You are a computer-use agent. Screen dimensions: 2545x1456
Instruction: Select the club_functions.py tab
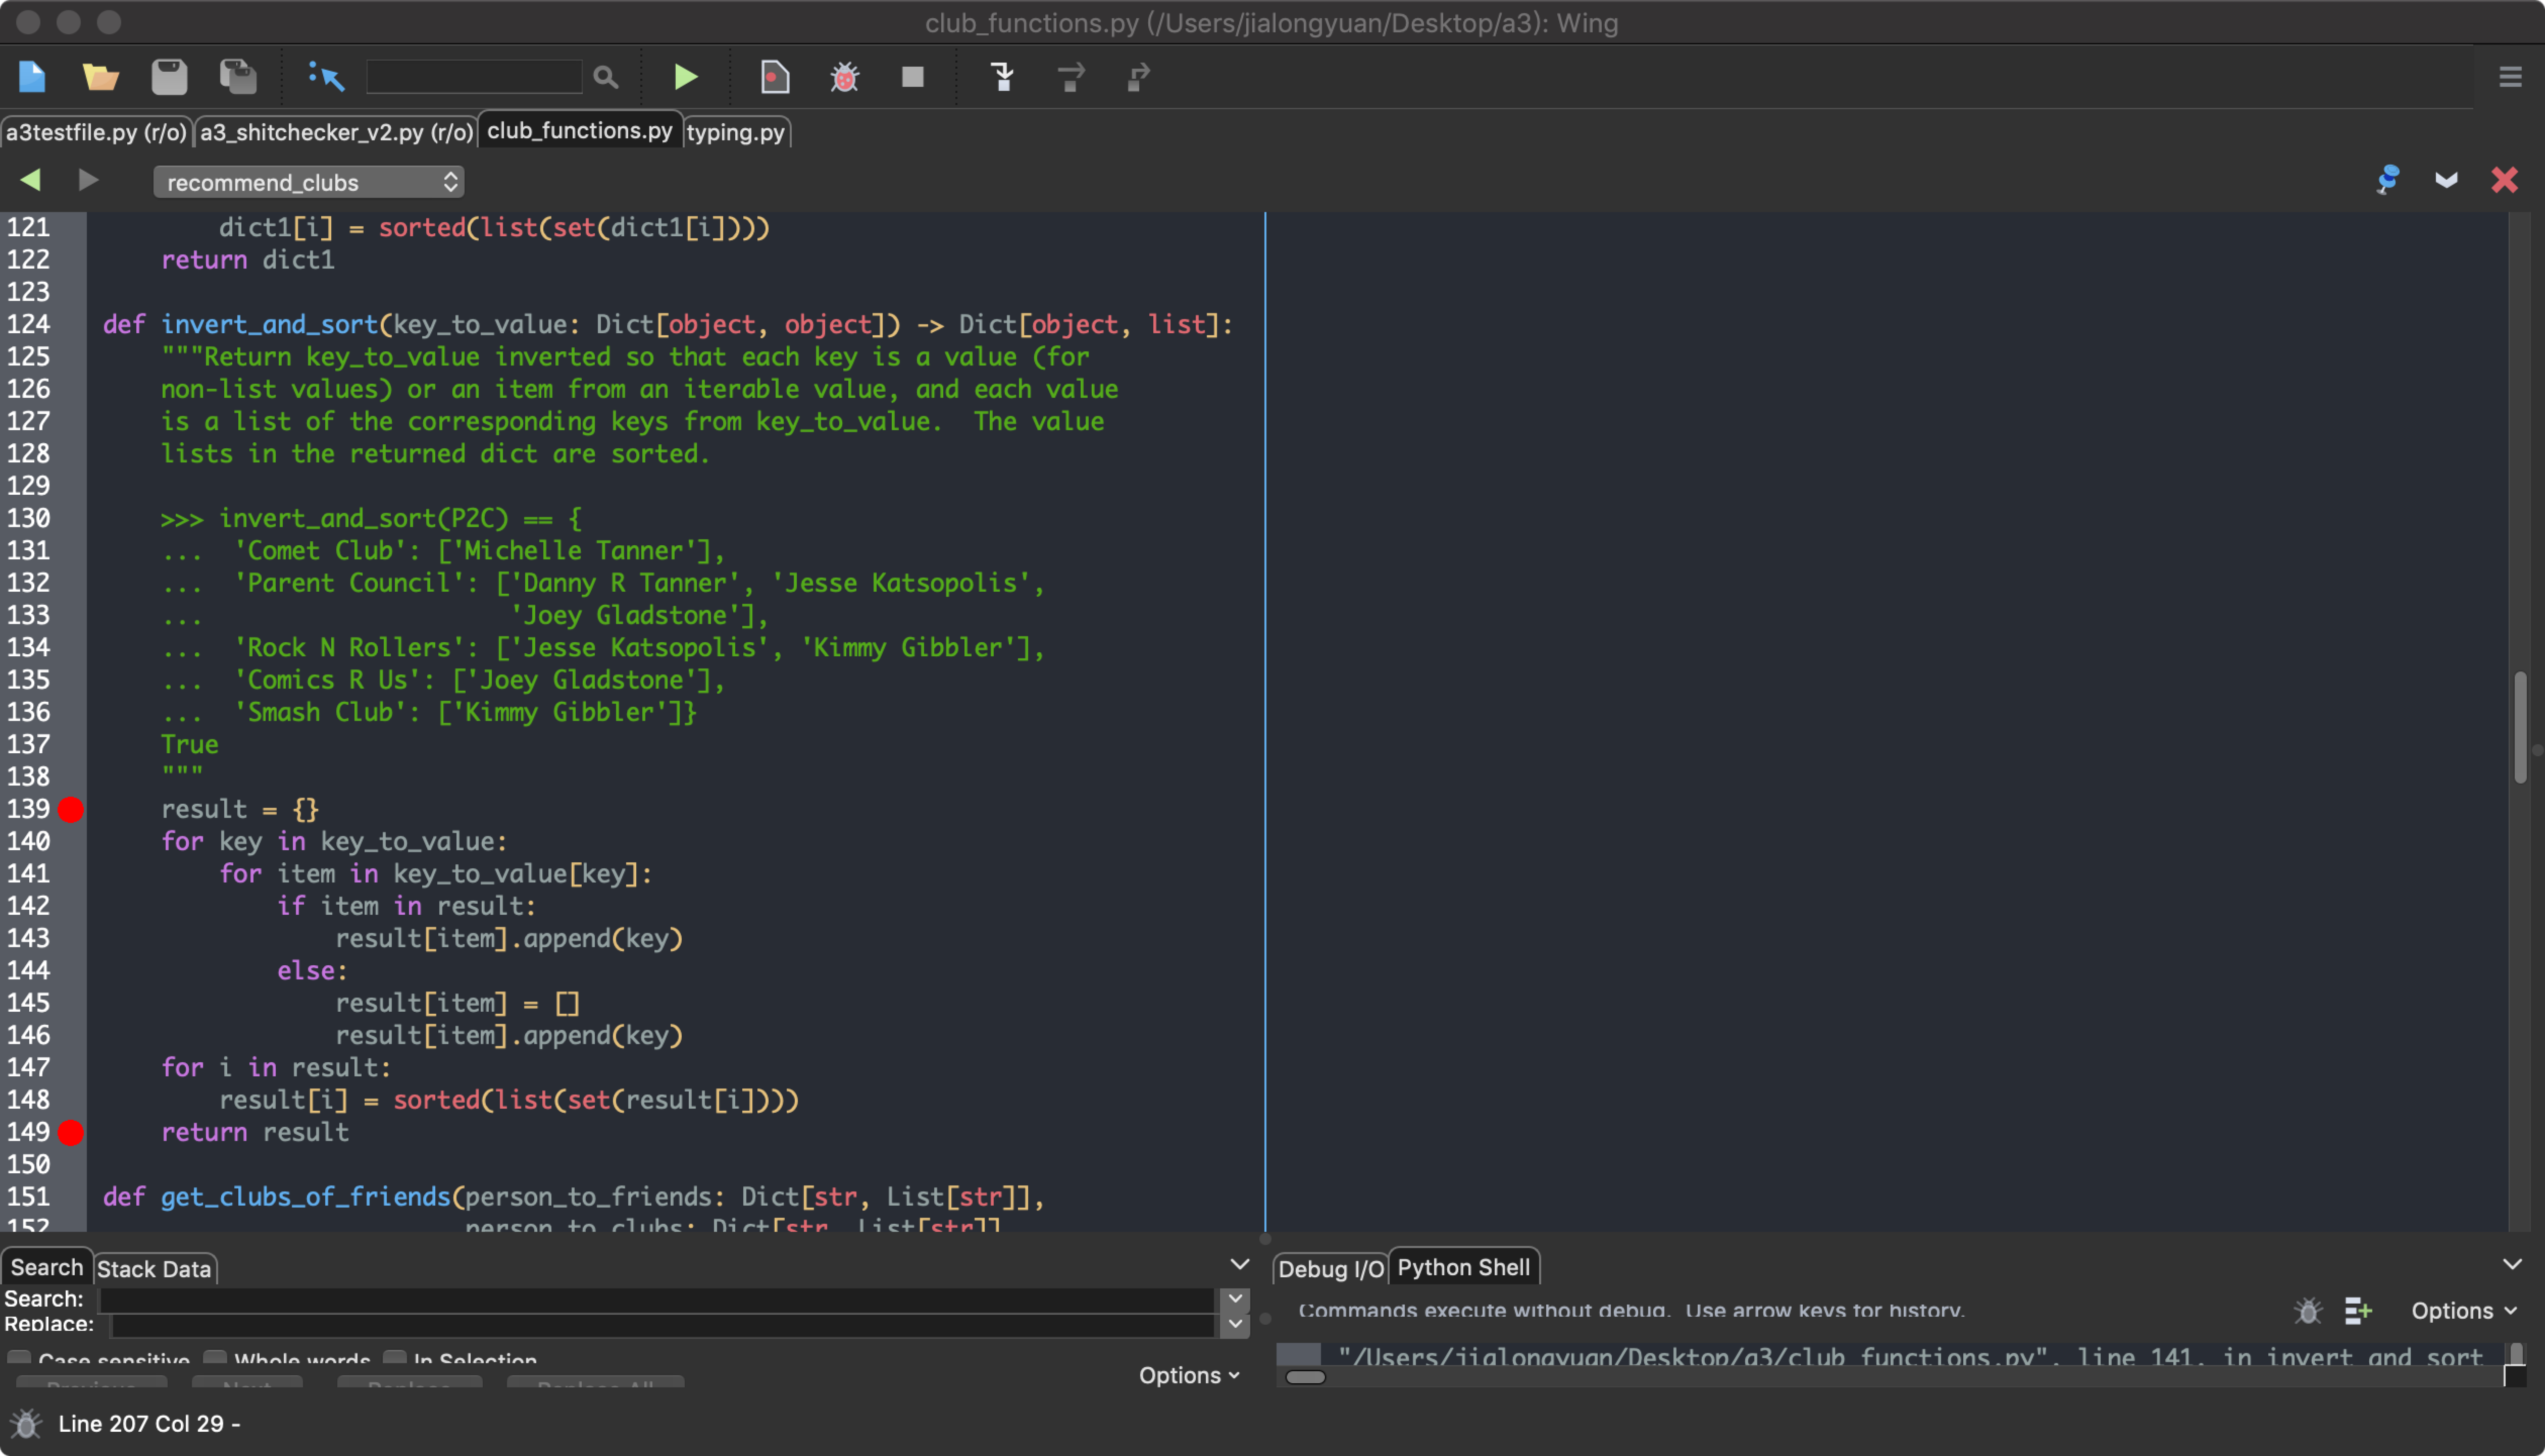tap(580, 130)
